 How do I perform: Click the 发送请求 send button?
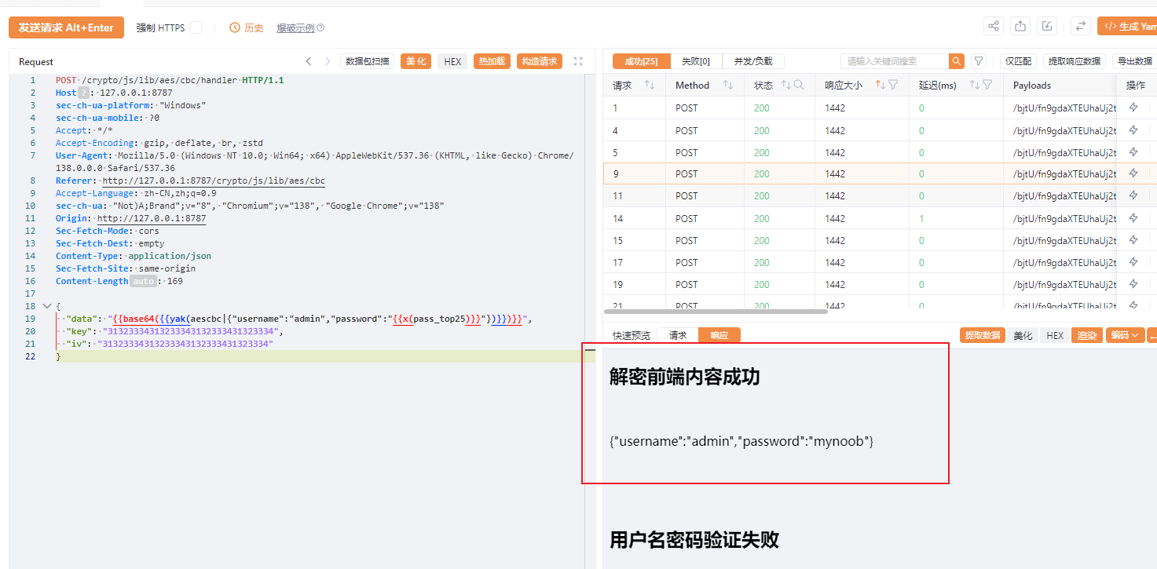click(x=66, y=27)
